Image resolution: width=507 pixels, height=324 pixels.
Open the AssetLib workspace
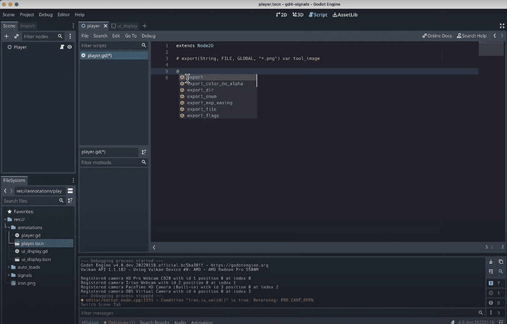click(345, 14)
